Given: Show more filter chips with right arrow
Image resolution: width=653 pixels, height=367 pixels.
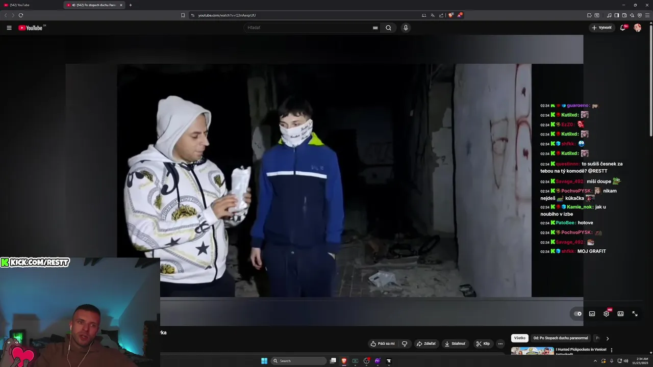Looking at the screenshot, I should pyautogui.click(x=607, y=338).
